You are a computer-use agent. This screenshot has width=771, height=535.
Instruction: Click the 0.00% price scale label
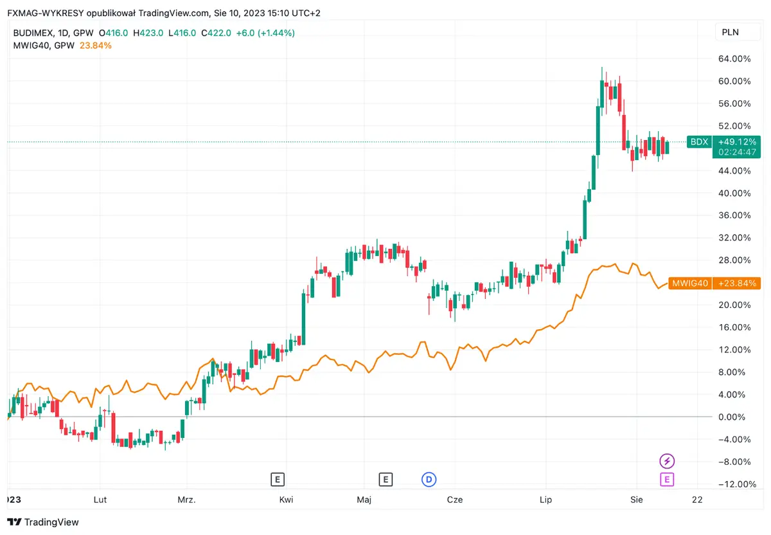(x=734, y=417)
